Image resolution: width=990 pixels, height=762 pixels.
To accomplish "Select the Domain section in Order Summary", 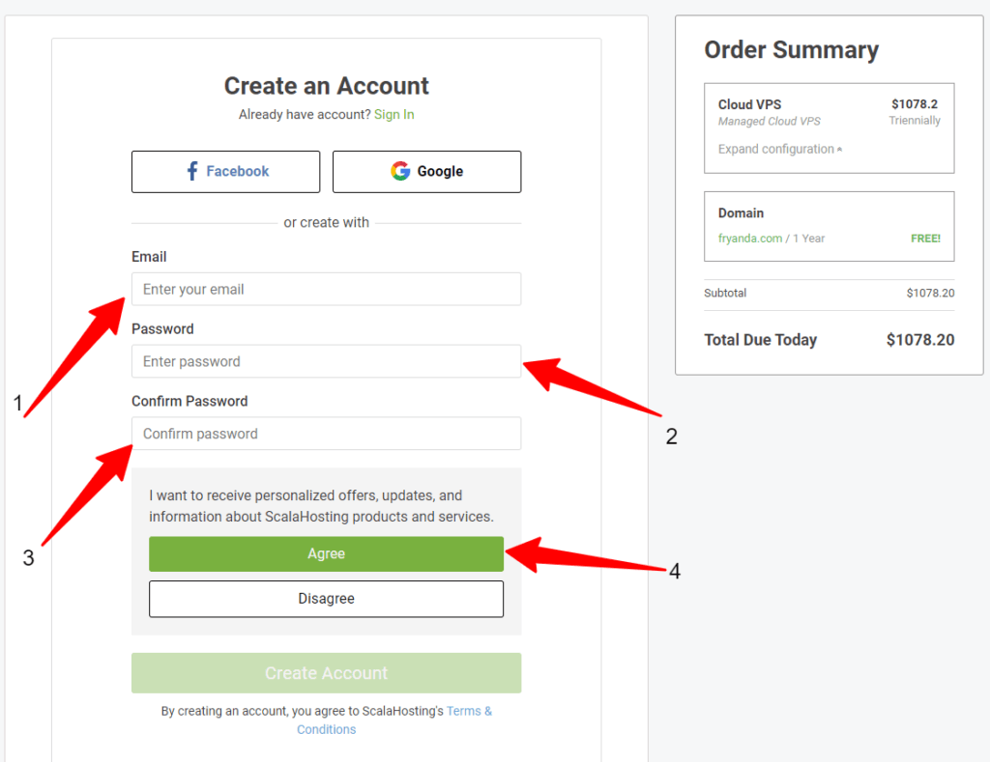I will 829,226.
